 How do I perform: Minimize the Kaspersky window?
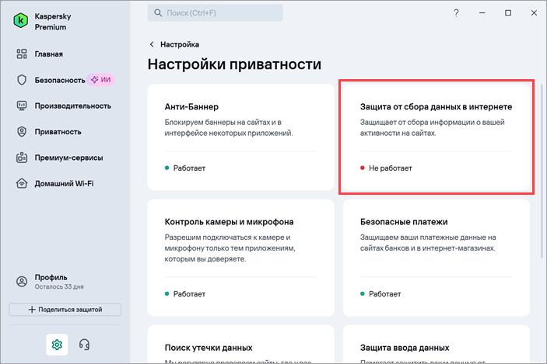click(x=482, y=13)
